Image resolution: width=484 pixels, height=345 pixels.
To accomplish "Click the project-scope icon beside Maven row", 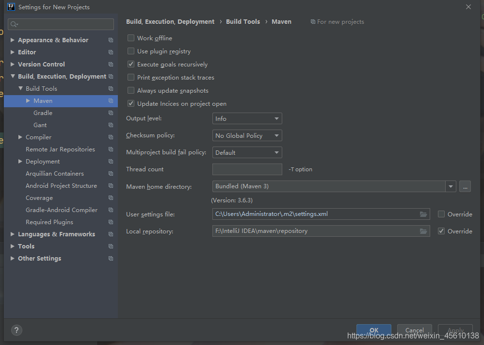I will point(111,101).
